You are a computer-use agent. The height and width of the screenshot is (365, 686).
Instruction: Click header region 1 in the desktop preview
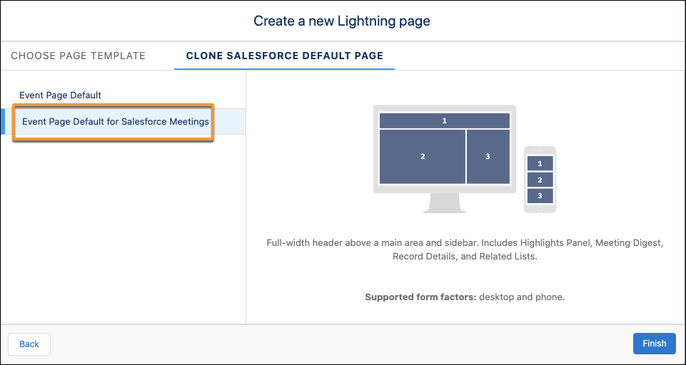444,120
